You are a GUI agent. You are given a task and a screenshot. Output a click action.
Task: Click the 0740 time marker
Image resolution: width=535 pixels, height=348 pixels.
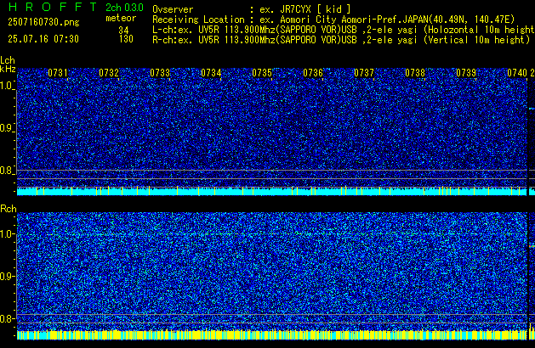click(x=517, y=73)
